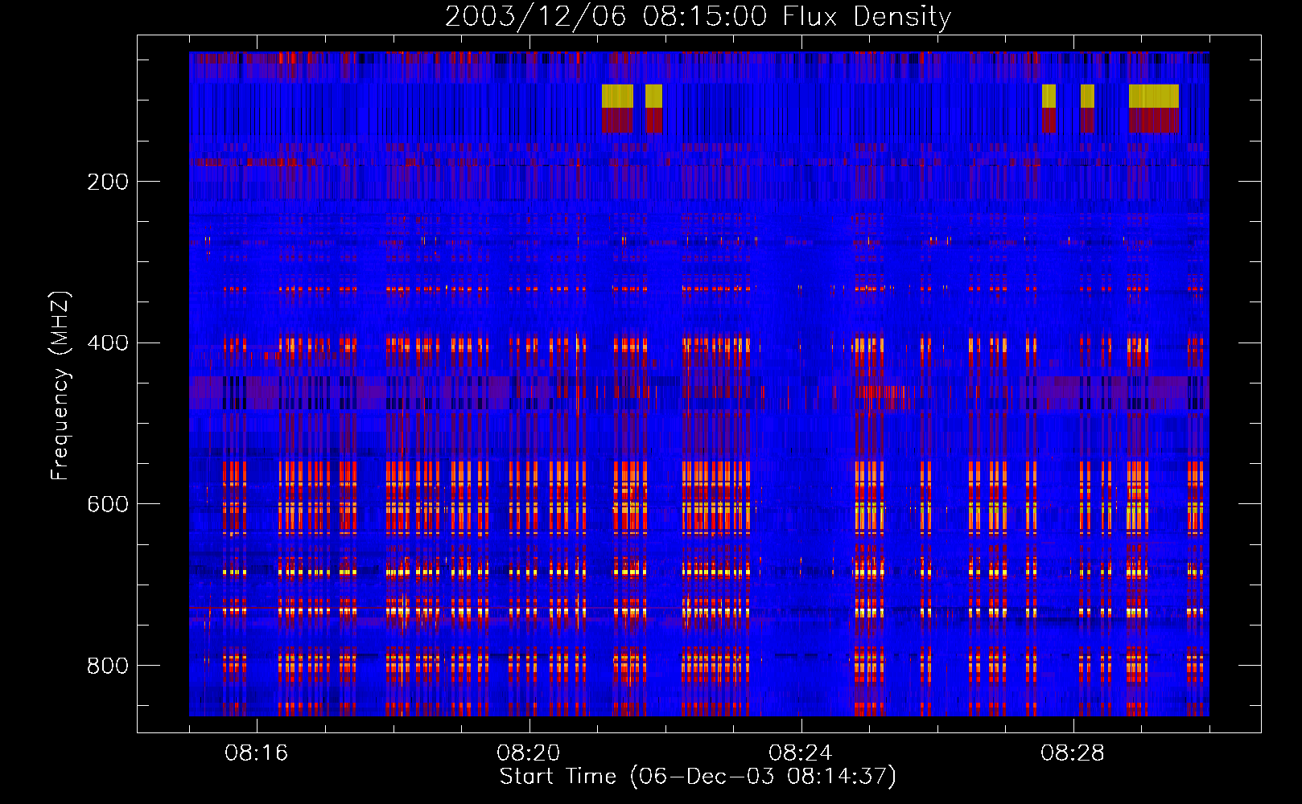The height and width of the screenshot is (804, 1302).
Task: Click the 600 frequency tick label
Action: [x=108, y=504]
